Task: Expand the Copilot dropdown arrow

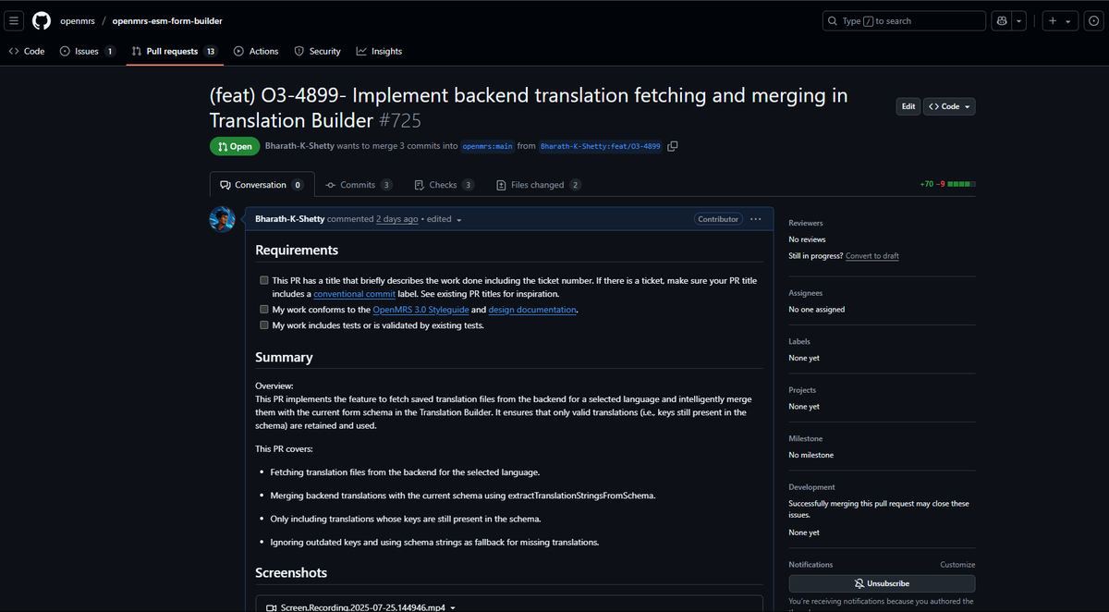Action: click(x=1018, y=20)
